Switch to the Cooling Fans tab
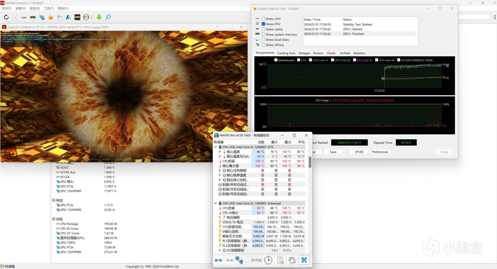The image size is (497, 269). pos(286,53)
